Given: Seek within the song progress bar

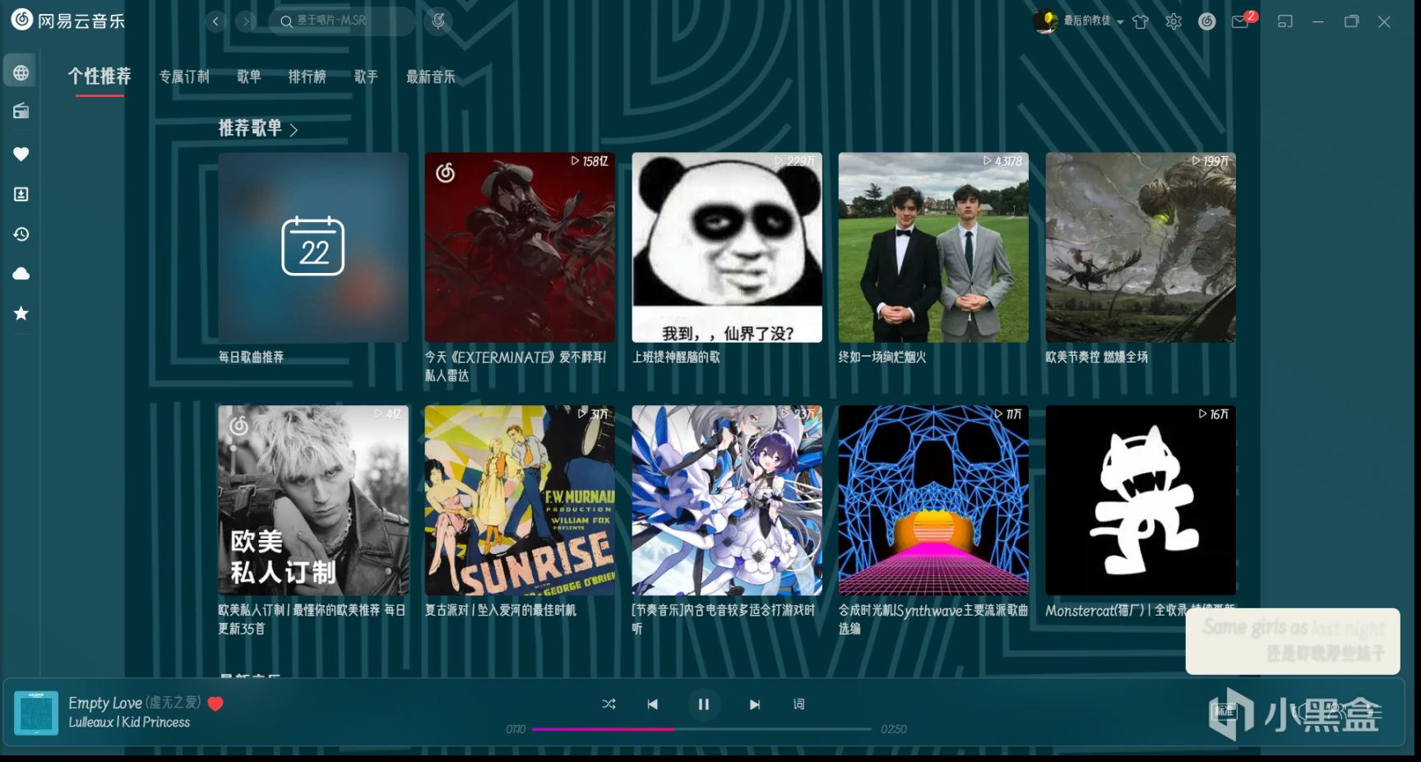Looking at the screenshot, I should pos(701,729).
